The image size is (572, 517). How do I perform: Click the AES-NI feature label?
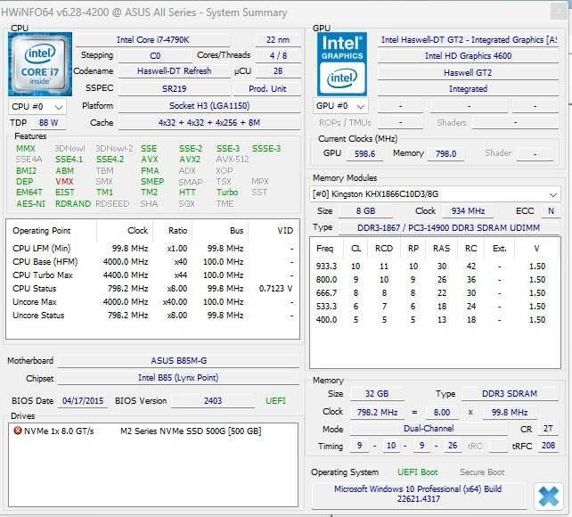[30, 203]
